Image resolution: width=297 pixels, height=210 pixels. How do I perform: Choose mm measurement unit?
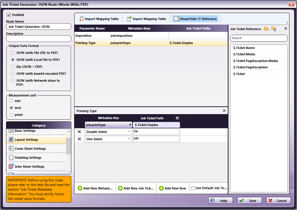click(x=11, y=101)
